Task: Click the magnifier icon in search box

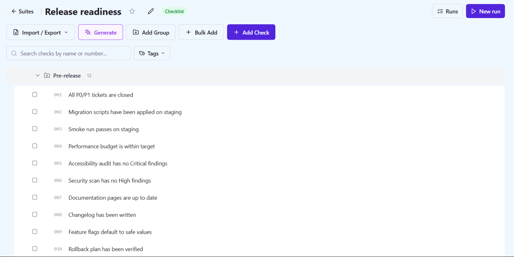Action: click(x=14, y=53)
